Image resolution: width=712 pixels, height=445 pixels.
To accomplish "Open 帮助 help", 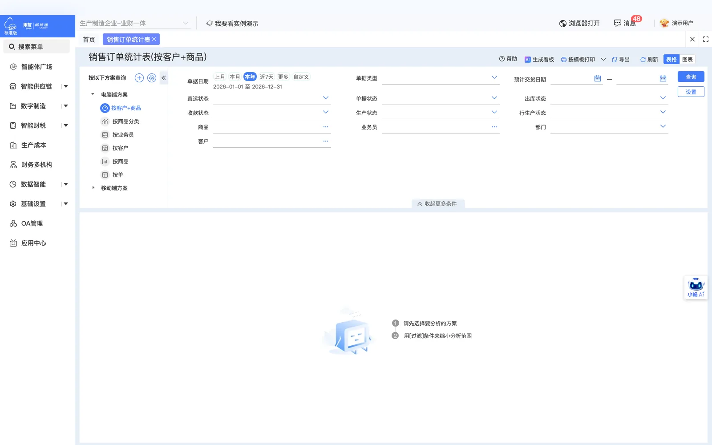I will (x=508, y=59).
